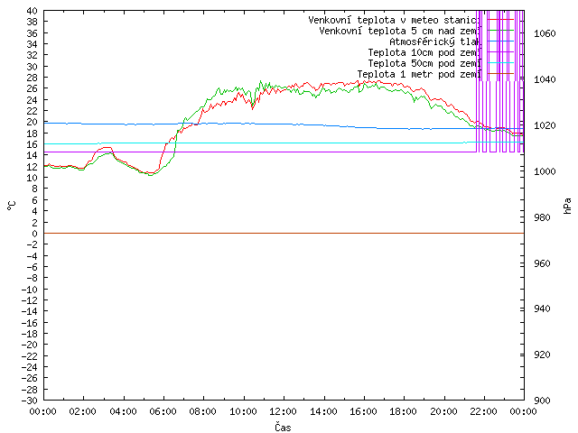The height and width of the screenshot is (433, 578).
Task: Click the left axis unit label '°C'
Action: coord(11,206)
